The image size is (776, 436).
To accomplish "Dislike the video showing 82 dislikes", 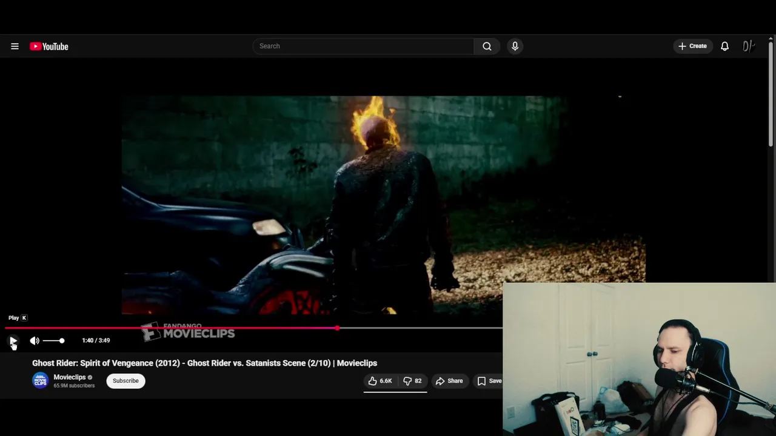I will 413,381.
